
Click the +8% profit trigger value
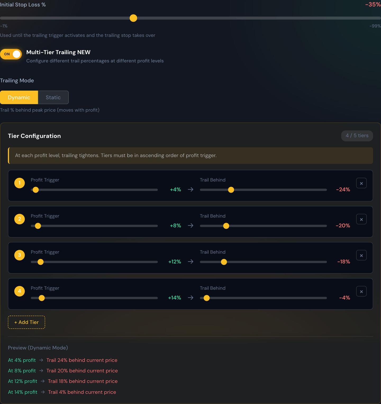(175, 225)
